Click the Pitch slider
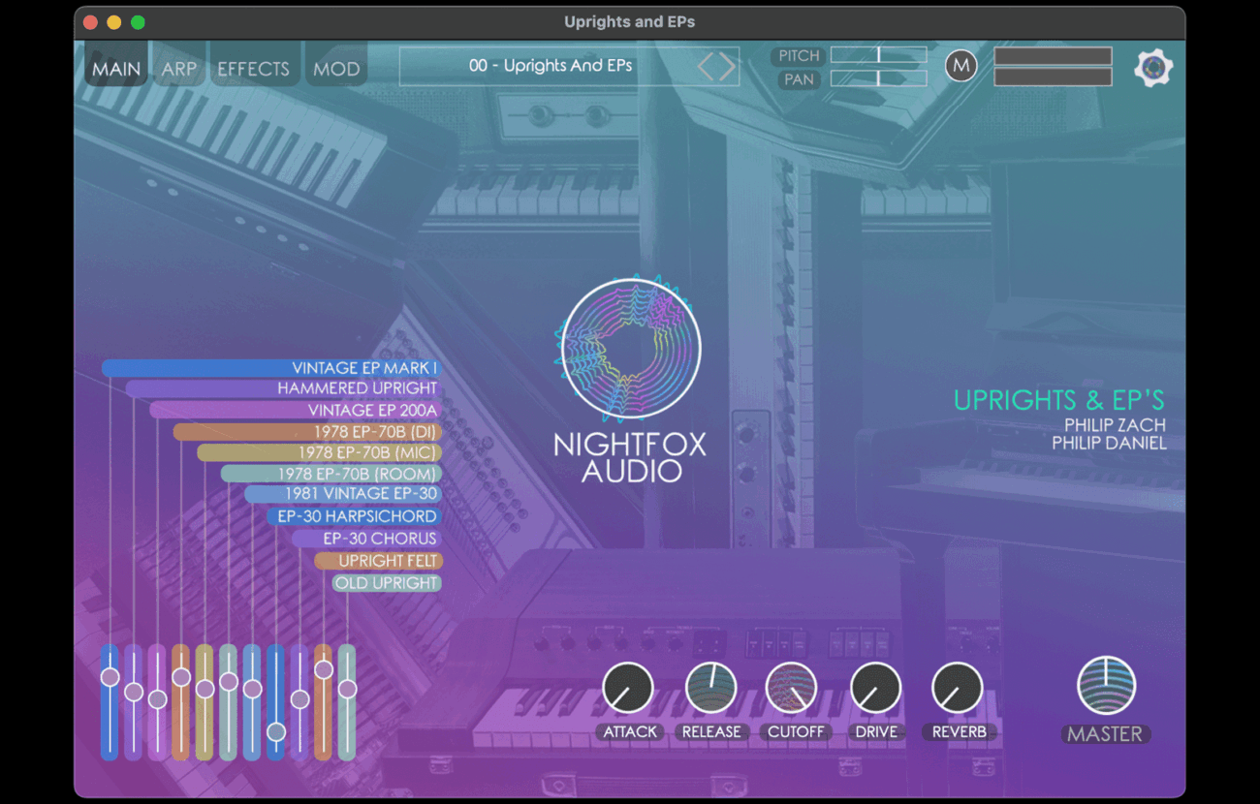Viewport: 1260px width, 804px height. [x=878, y=55]
